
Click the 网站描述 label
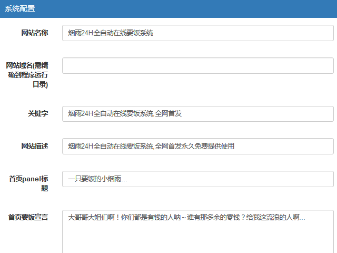[35, 146]
